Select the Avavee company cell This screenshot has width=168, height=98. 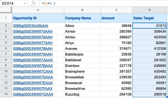82,48
